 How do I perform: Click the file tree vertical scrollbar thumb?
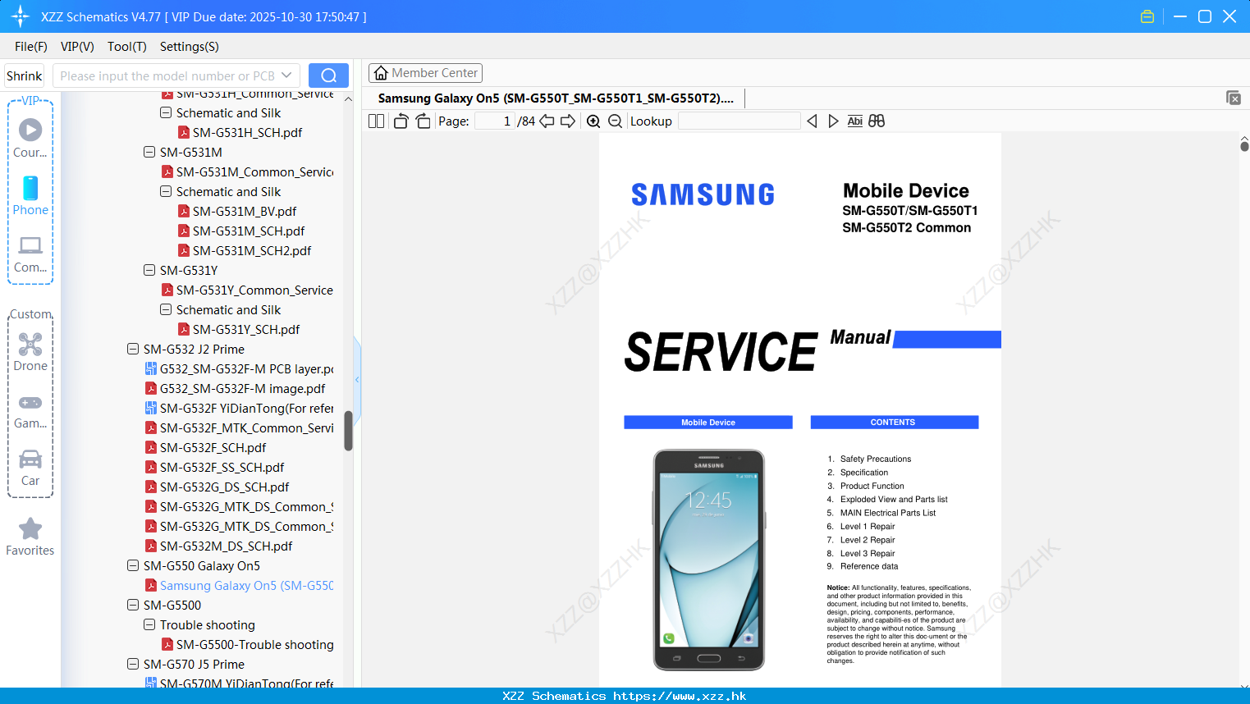348,431
